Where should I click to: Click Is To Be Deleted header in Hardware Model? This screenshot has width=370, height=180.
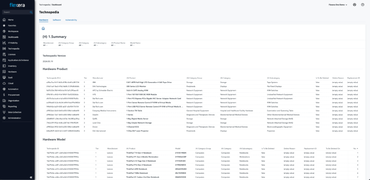click(268, 148)
